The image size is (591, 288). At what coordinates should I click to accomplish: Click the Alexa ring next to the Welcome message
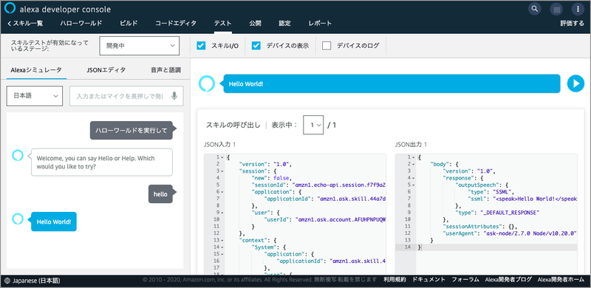[18, 155]
